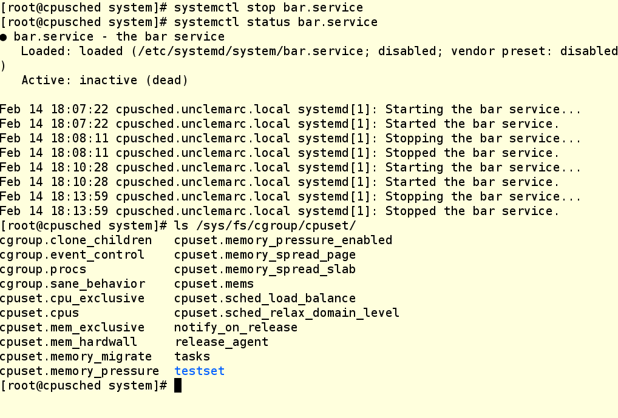Image resolution: width=618 pixels, height=418 pixels.
Task: Click the 'cpuset.mem_exclusive' entry
Action: 72,328
